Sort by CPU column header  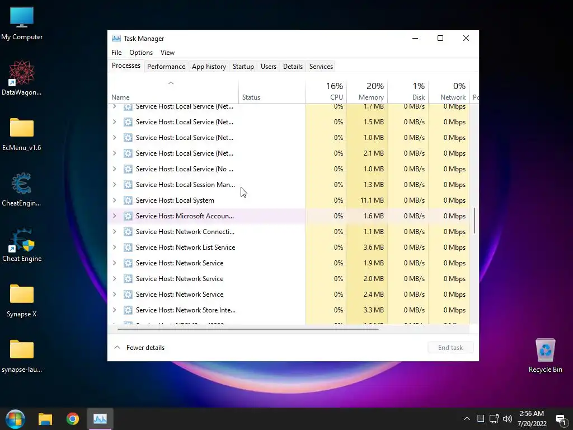326,92
